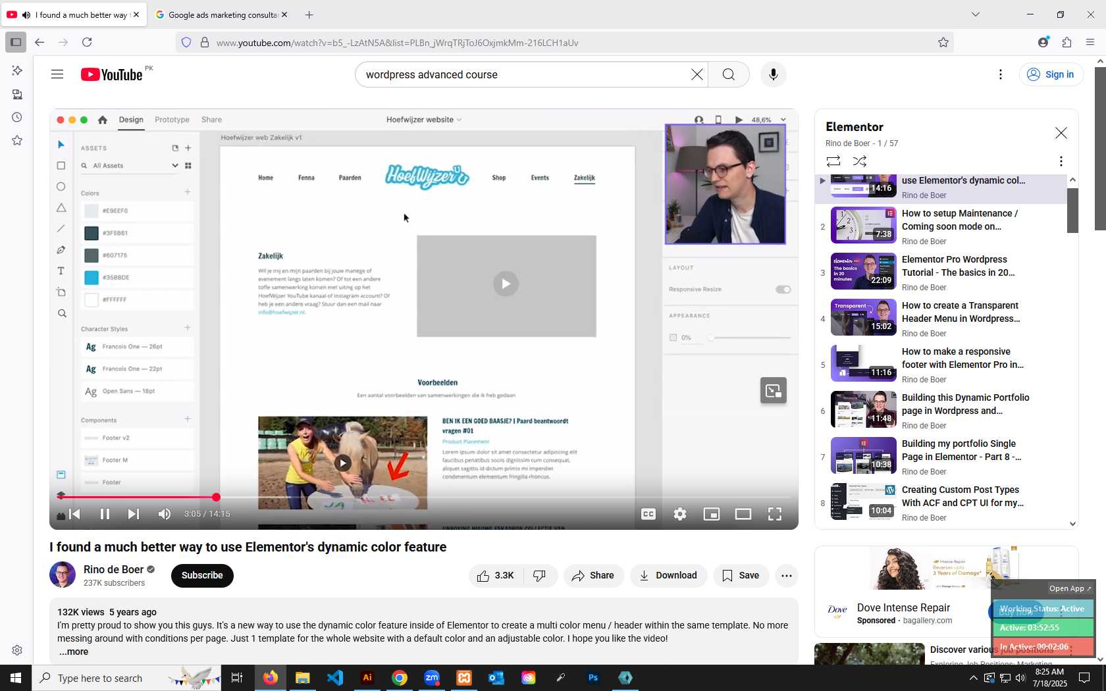Select 'How to create a Transparent Header Menu'
Screen dimensions: 1106x691
[x=941, y=319]
